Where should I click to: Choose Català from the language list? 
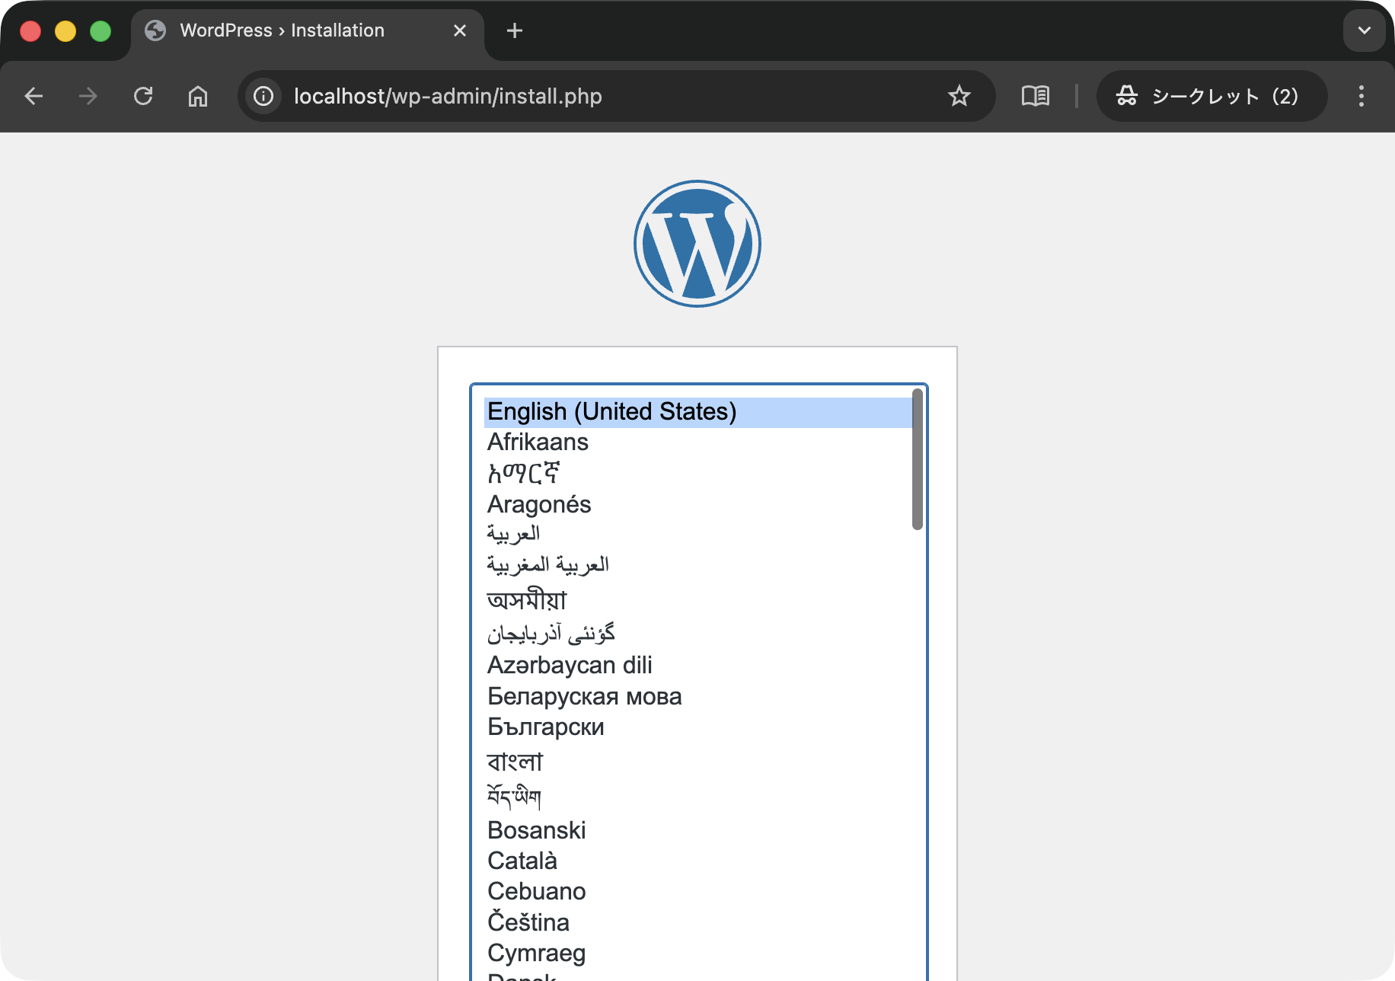[x=522, y=861]
